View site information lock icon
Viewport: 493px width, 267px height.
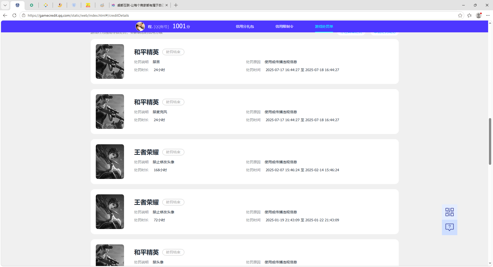(x=24, y=15)
